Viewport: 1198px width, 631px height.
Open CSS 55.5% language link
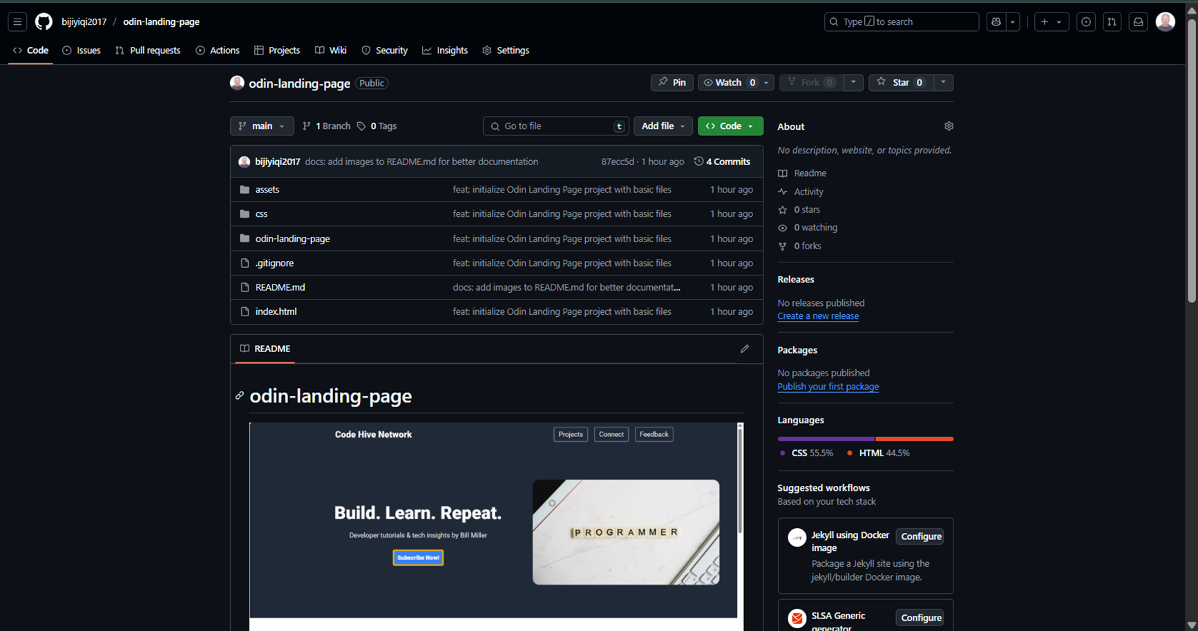[x=806, y=453]
